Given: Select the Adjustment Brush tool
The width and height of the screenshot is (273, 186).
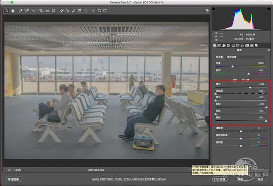Looking at the screenshot, I should 74,11.
